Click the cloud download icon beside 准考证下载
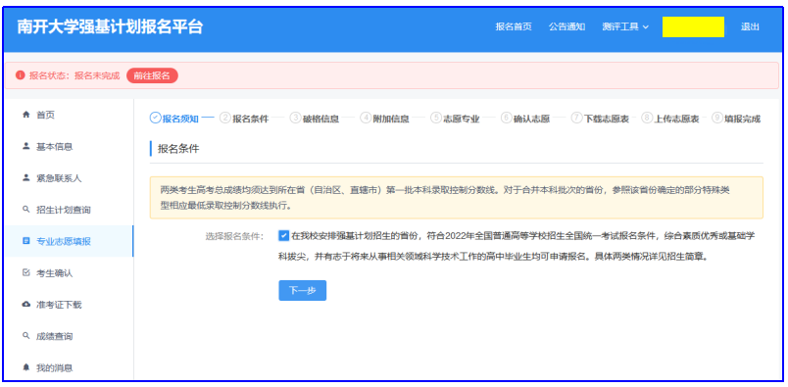788x387 pixels. pyautogui.click(x=26, y=305)
